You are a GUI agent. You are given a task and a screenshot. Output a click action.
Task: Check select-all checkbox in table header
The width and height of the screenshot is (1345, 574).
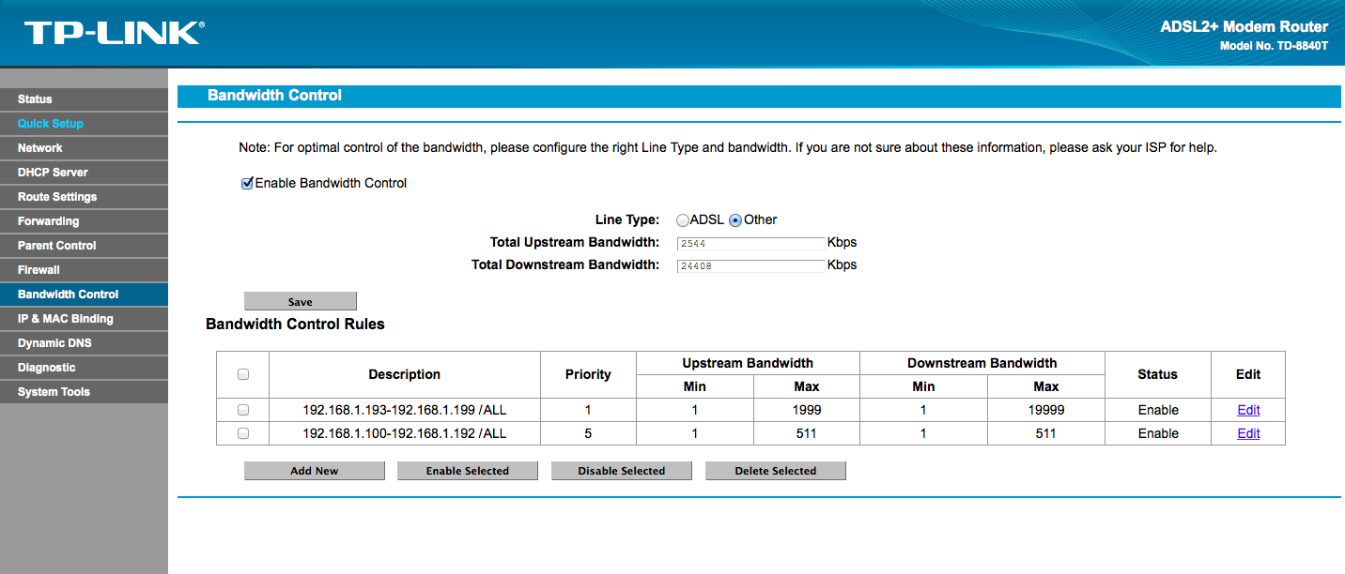tap(243, 374)
